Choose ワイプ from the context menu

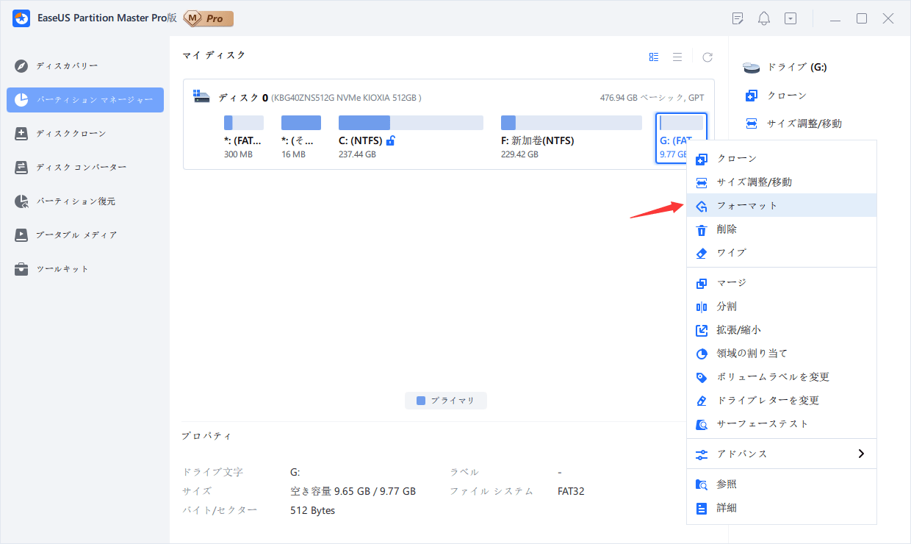pyautogui.click(x=731, y=253)
